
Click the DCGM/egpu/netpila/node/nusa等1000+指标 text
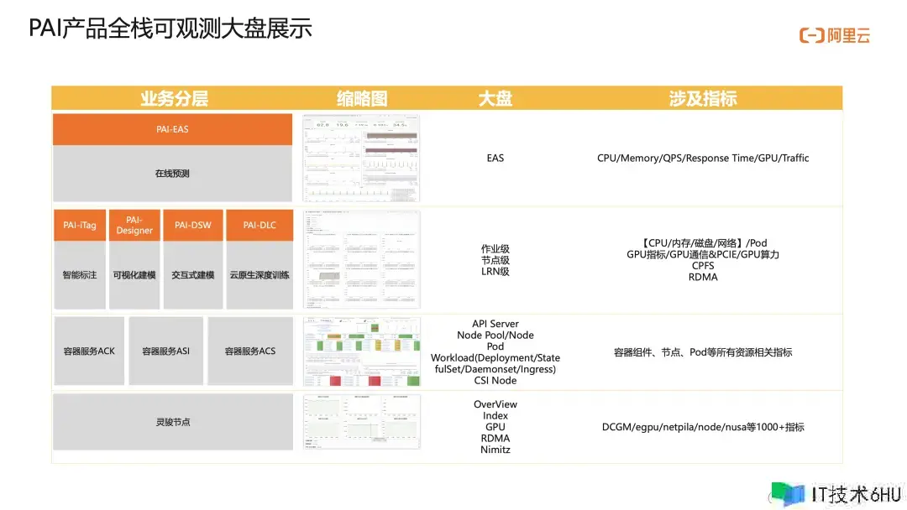(x=703, y=428)
